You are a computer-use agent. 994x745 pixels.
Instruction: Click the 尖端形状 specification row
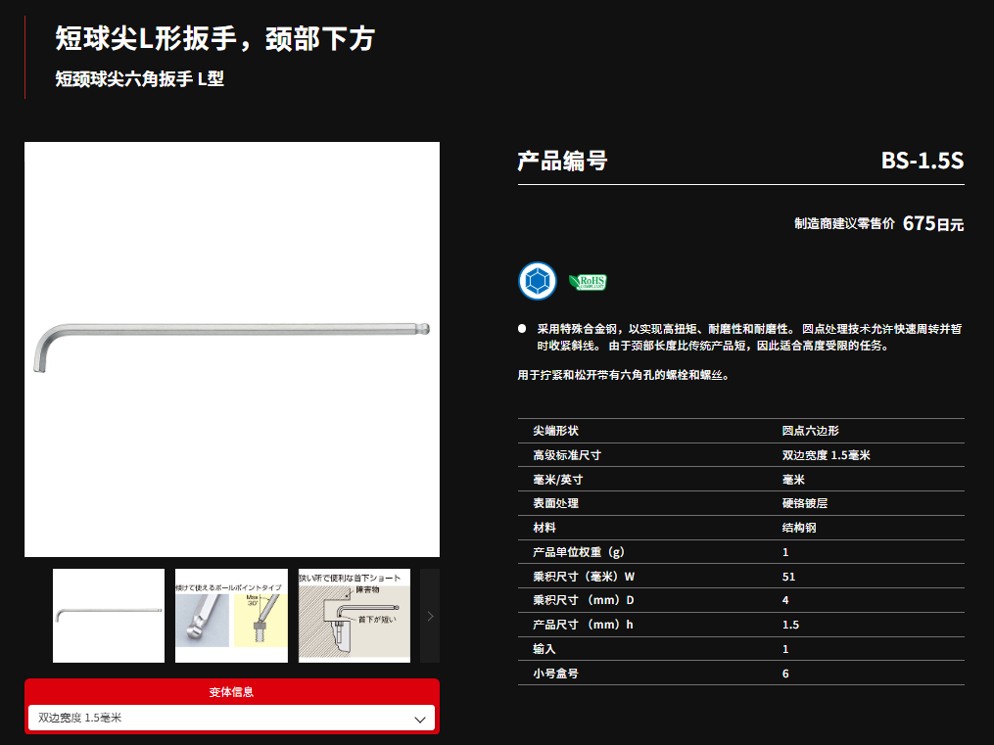[740, 431]
